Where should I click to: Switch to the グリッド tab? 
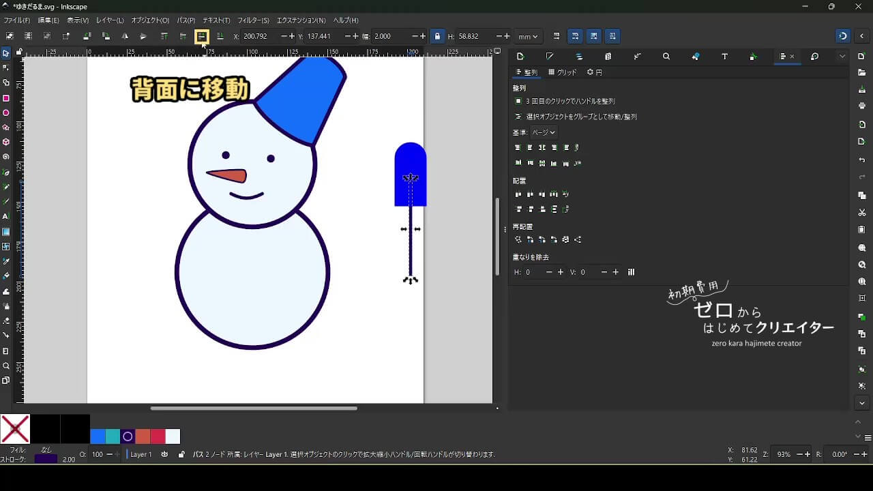[x=563, y=72]
